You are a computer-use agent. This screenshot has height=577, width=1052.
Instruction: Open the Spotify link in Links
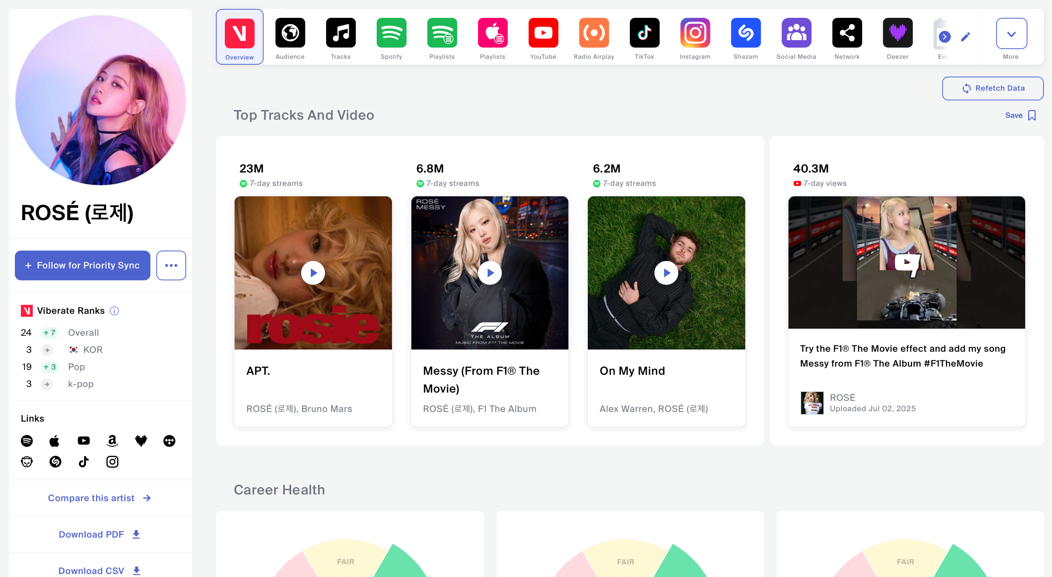pyautogui.click(x=26, y=441)
